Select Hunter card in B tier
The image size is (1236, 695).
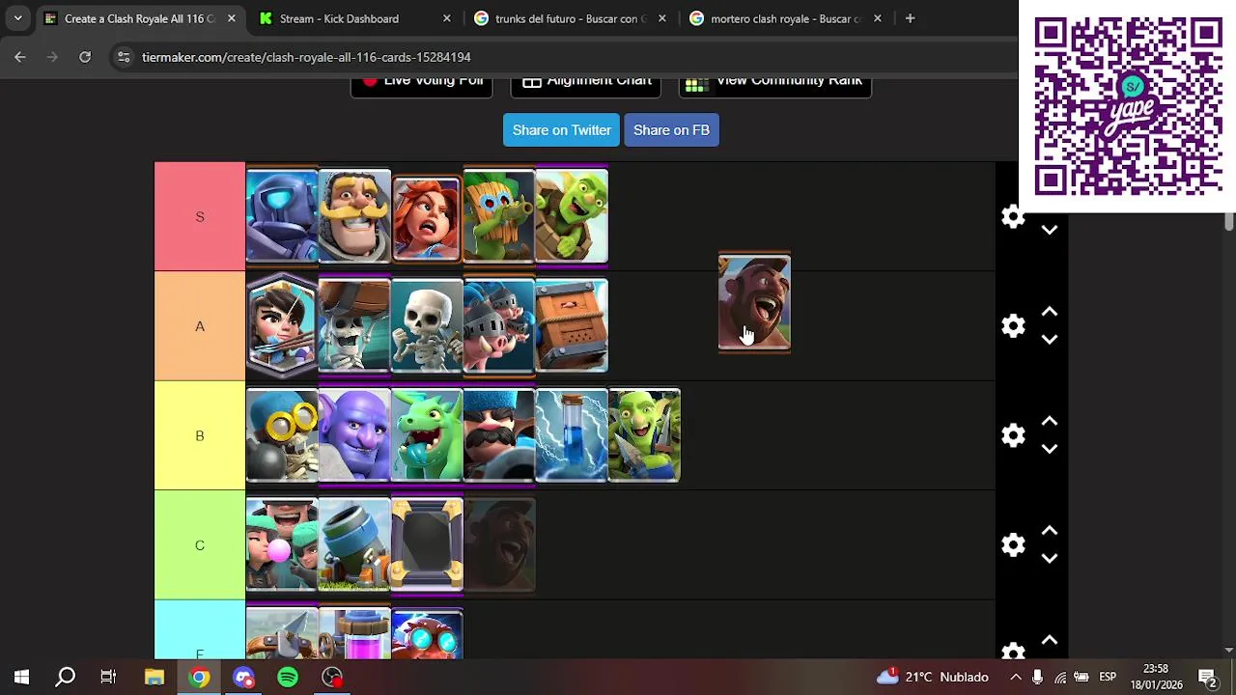coord(499,435)
